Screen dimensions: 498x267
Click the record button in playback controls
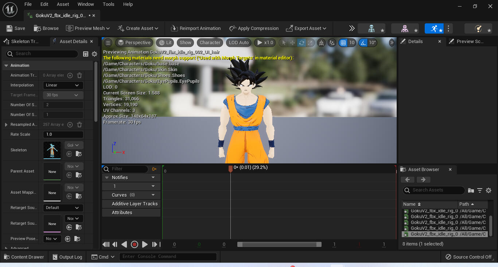(x=134, y=244)
